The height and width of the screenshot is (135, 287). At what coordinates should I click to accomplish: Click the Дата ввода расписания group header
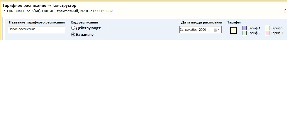pos(201,22)
